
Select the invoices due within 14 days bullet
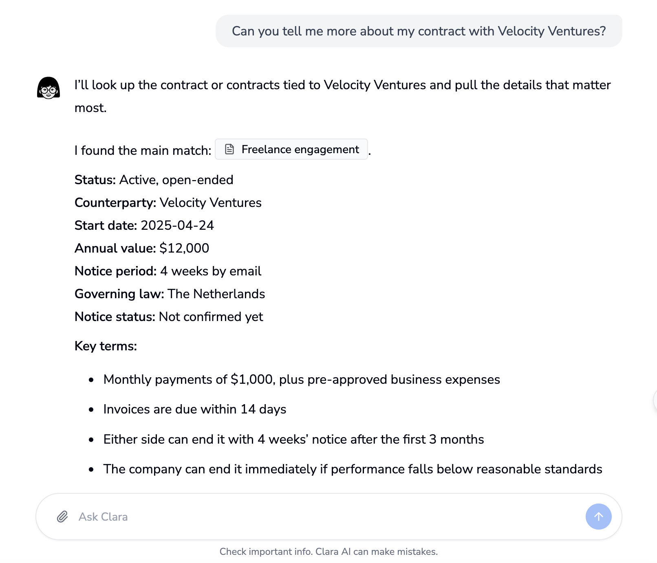(x=194, y=409)
